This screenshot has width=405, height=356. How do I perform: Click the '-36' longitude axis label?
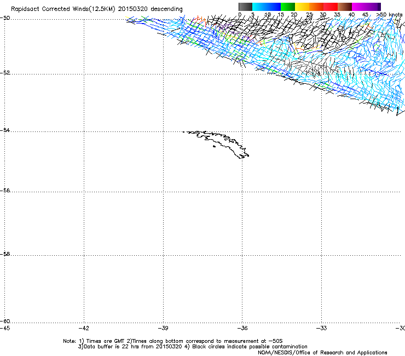(x=242, y=328)
